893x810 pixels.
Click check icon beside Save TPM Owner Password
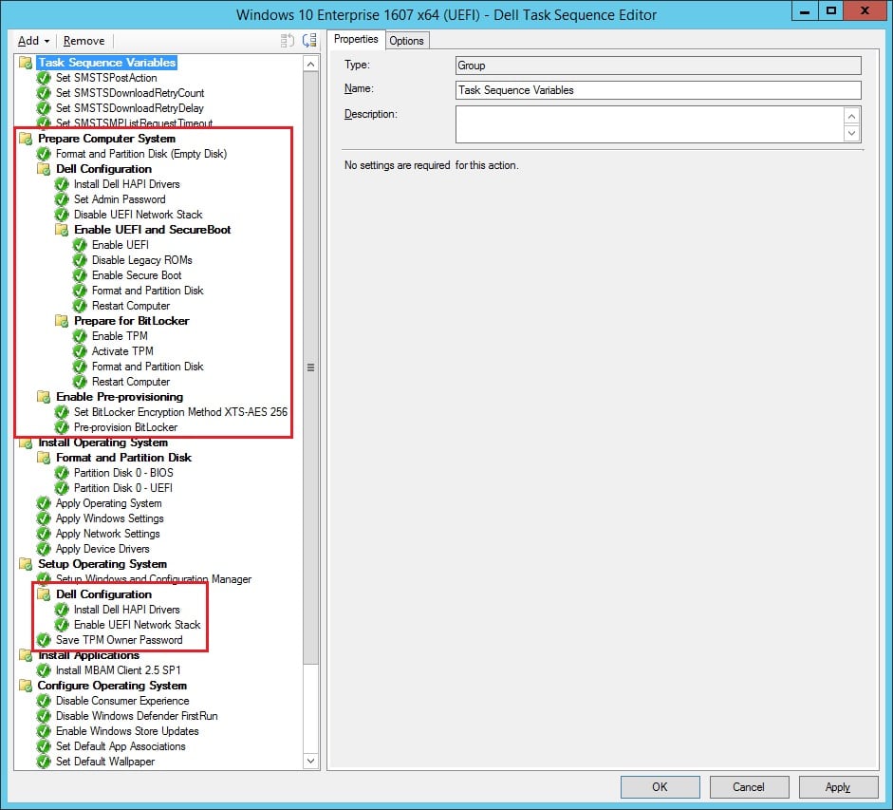(x=44, y=640)
